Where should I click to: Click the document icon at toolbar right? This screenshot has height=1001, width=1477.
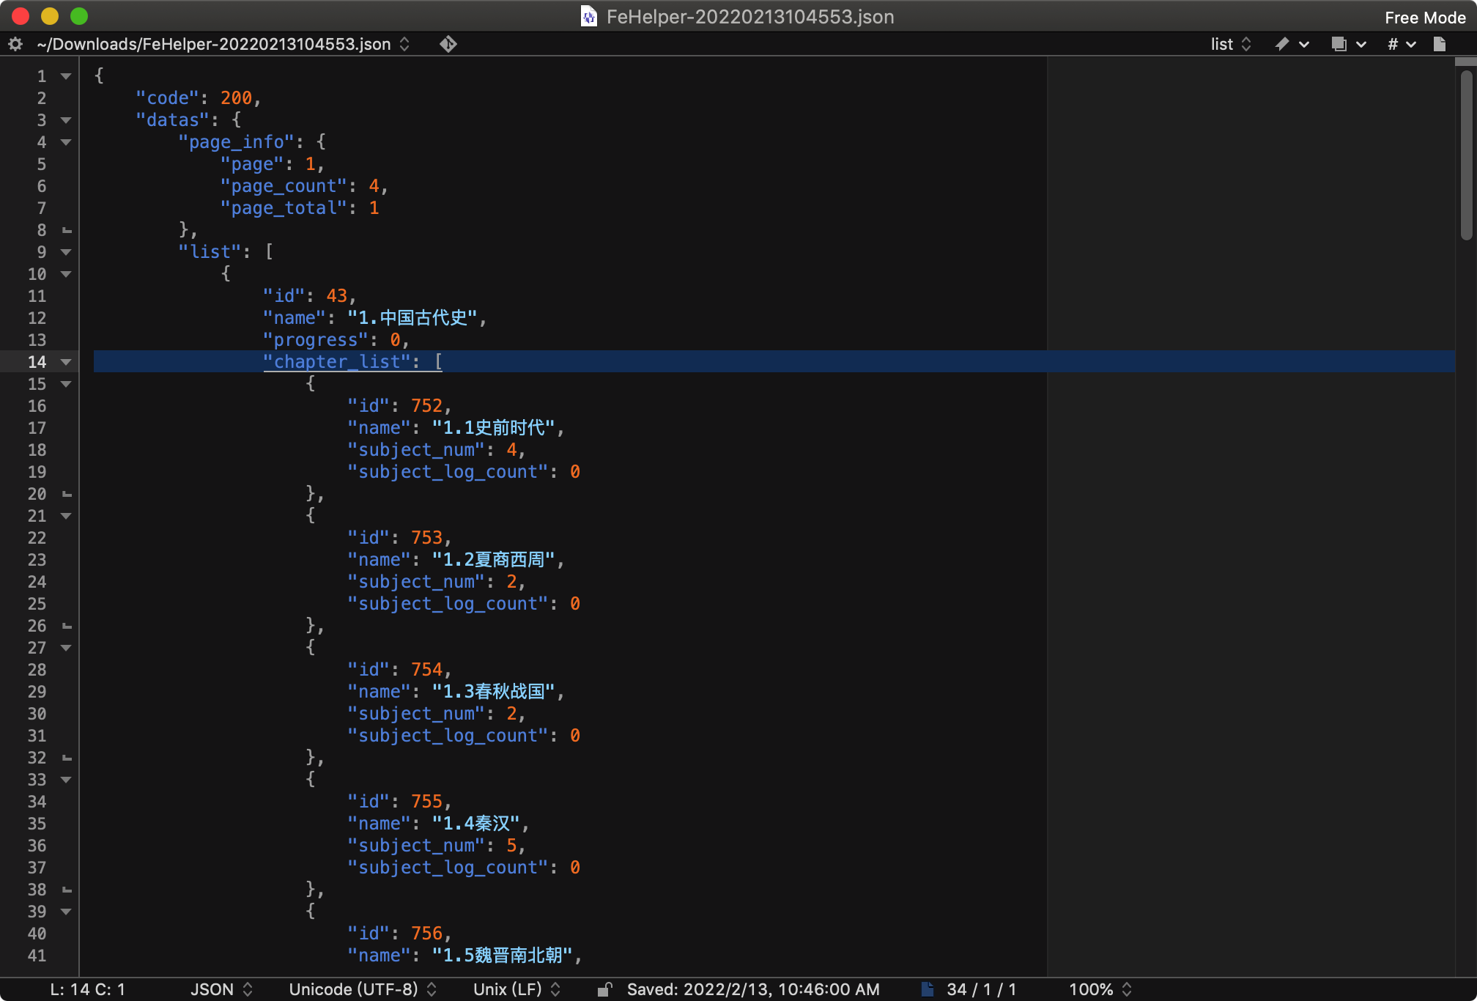tap(1439, 44)
